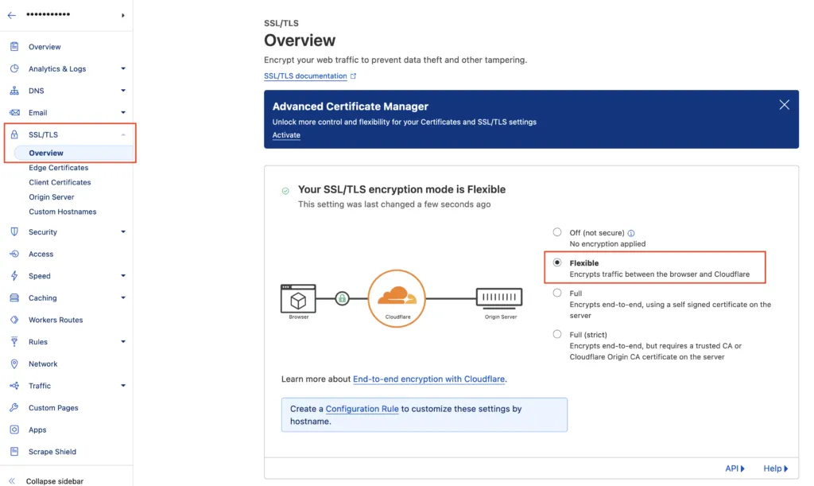
Task: Click the Overview clipboard icon in sidebar
Action: click(x=14, y=47)
